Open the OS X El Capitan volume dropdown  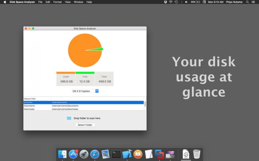pyautogui.click(x=85, y=91)
